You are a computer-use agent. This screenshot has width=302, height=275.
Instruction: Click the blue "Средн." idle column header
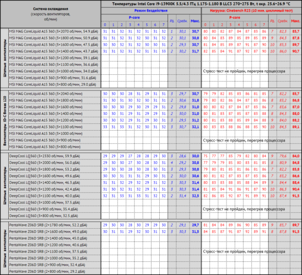[183, 21]
